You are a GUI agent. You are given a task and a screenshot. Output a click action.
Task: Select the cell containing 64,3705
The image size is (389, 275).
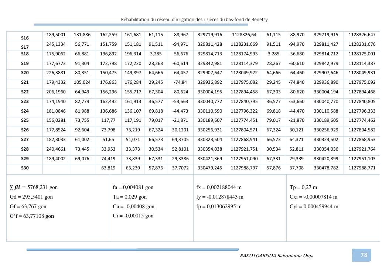tap(180, 149)
